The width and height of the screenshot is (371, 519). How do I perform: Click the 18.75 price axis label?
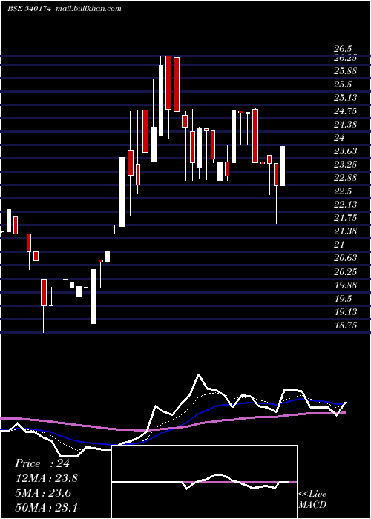[345, 325]
